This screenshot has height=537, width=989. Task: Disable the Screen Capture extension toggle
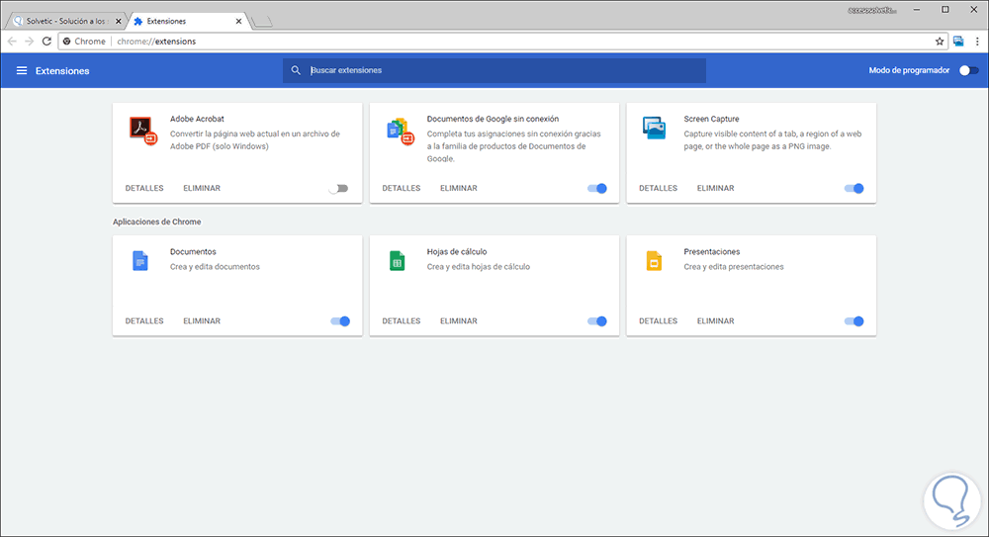(854, 188)
